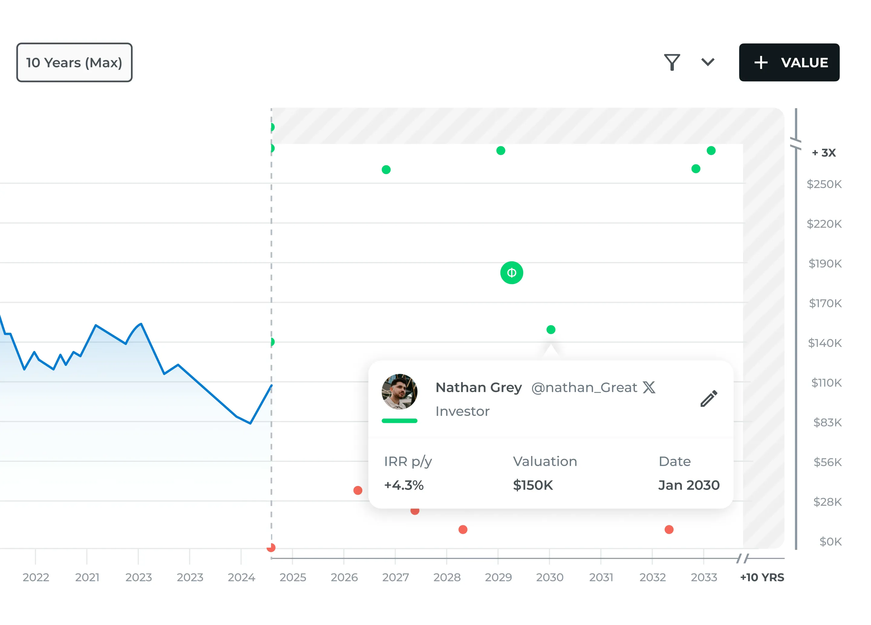Viewport: 871px width, 625px height.
Task: Click the green bar under the avatar
Action: pyautogui.click(x=400, y=421)
